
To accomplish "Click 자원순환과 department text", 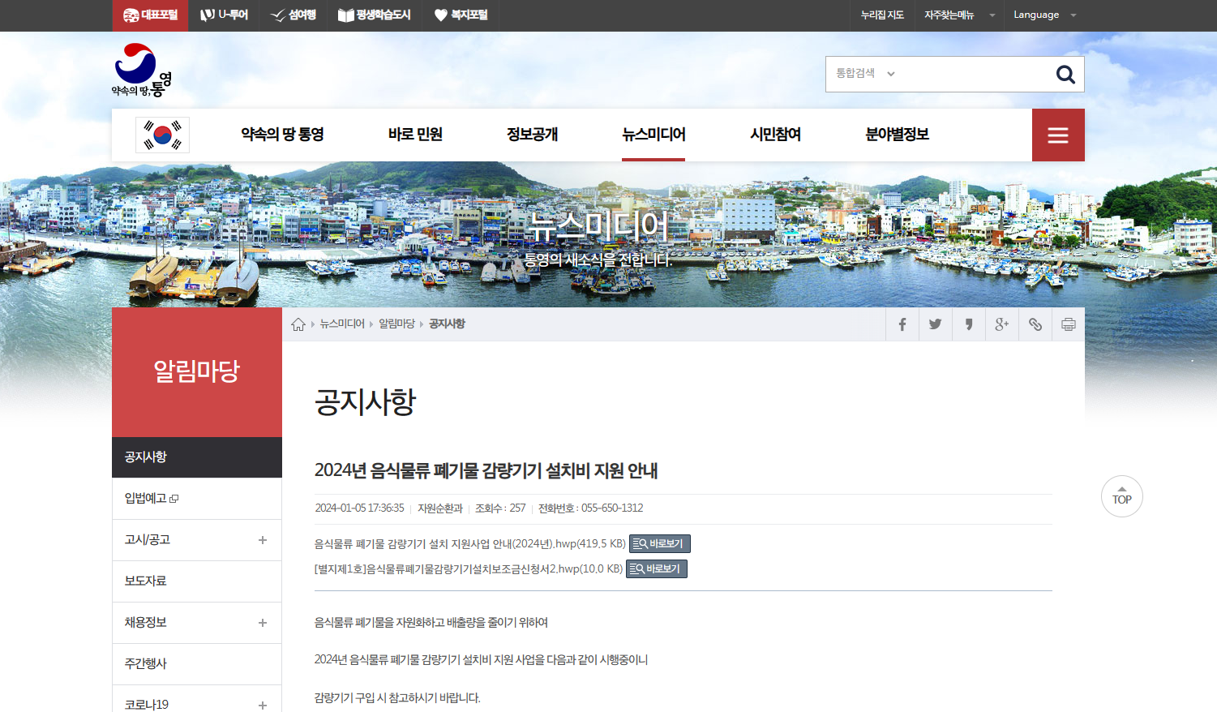I will [440, 508].
